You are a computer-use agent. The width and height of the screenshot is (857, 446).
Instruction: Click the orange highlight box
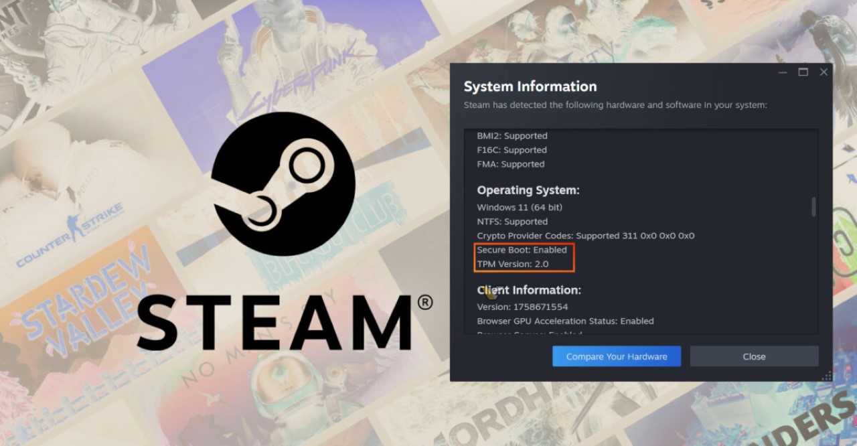coord(524,257)
